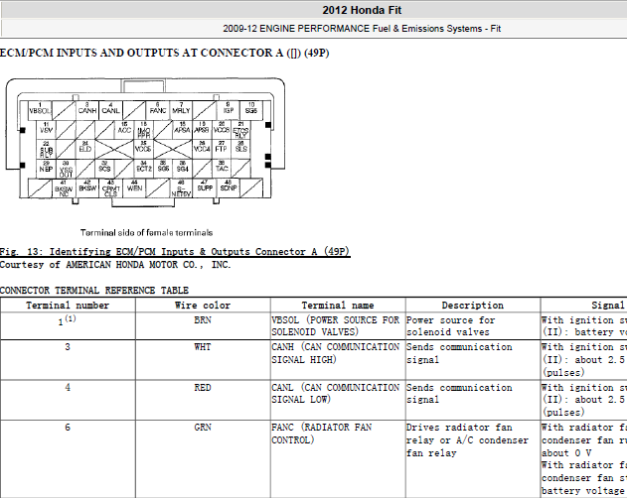The height and width of the screenshot is (498, 627).
Task: Click the SLS pin 28 in connector diagram
Action: coord(240,149)
